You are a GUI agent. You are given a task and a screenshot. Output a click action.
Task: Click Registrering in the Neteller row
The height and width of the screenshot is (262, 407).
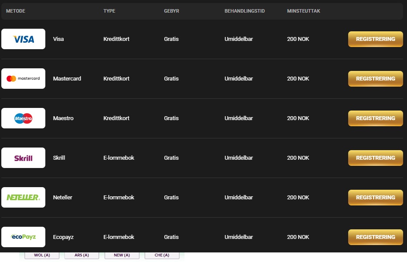(x=375, y=198)
